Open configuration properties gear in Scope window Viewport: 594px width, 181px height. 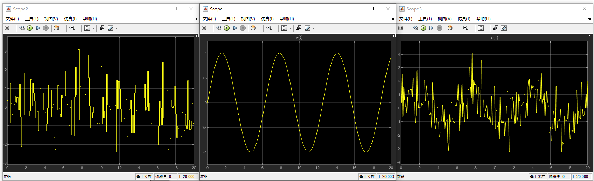coord(204,28)
